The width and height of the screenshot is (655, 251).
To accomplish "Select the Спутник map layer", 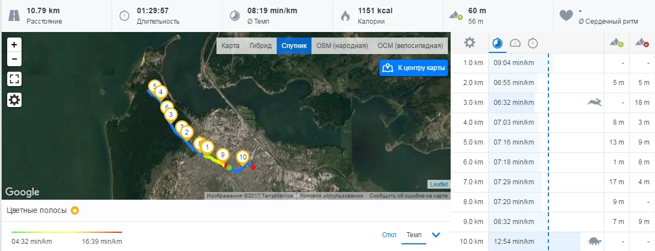I will [x=294, y=46].
